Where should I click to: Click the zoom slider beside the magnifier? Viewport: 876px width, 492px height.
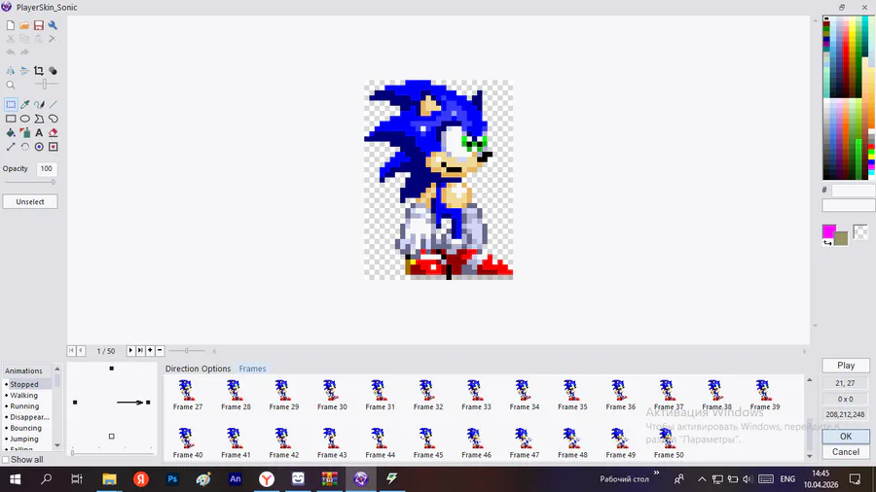[45, 85]
